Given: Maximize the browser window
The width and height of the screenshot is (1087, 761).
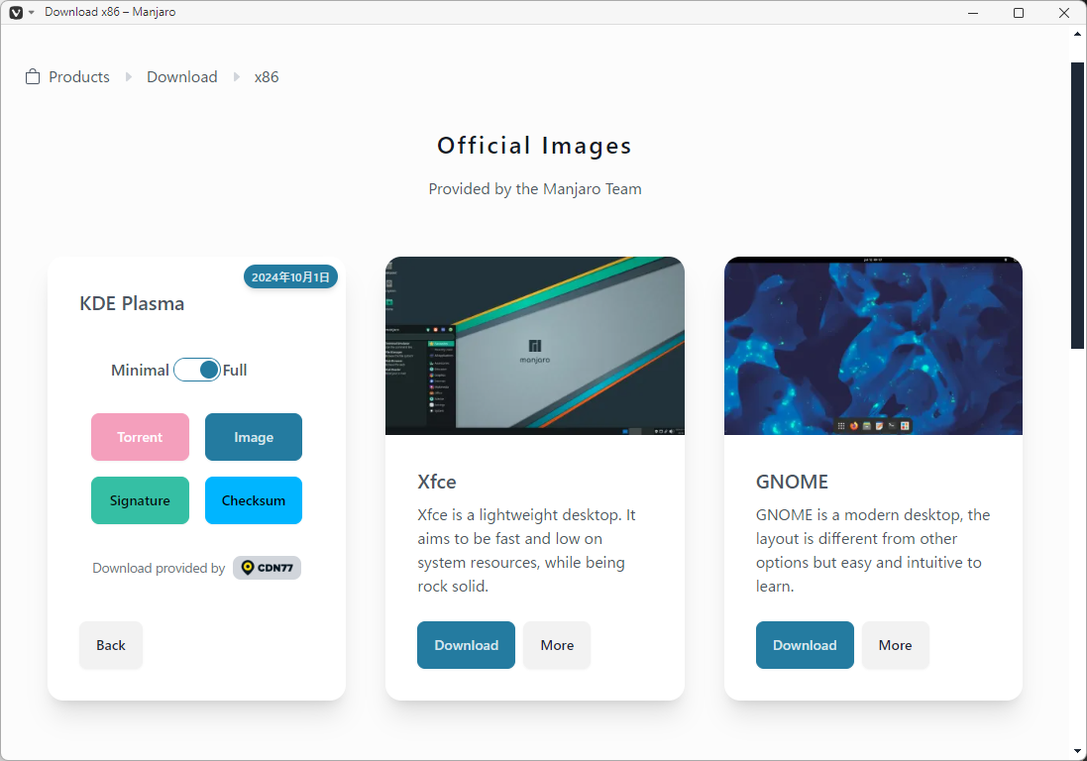Looking at the screenshot, I should tap(1019, 13).
